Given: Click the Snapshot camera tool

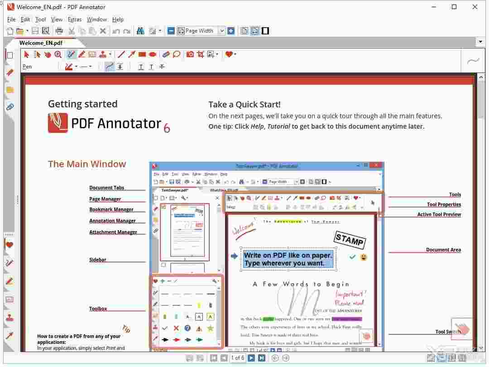Looking at the screenshot, I should 190,55.
